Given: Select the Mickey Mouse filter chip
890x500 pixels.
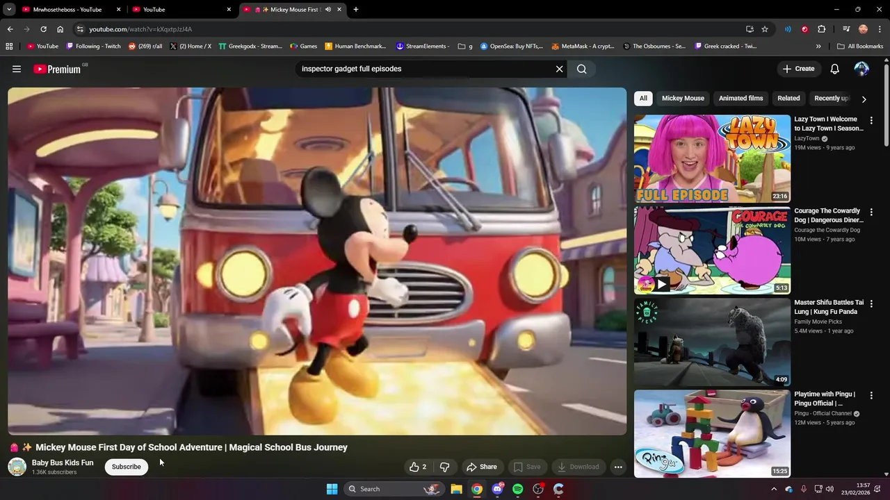Looking at the screenshot, I should click(683, 99).
